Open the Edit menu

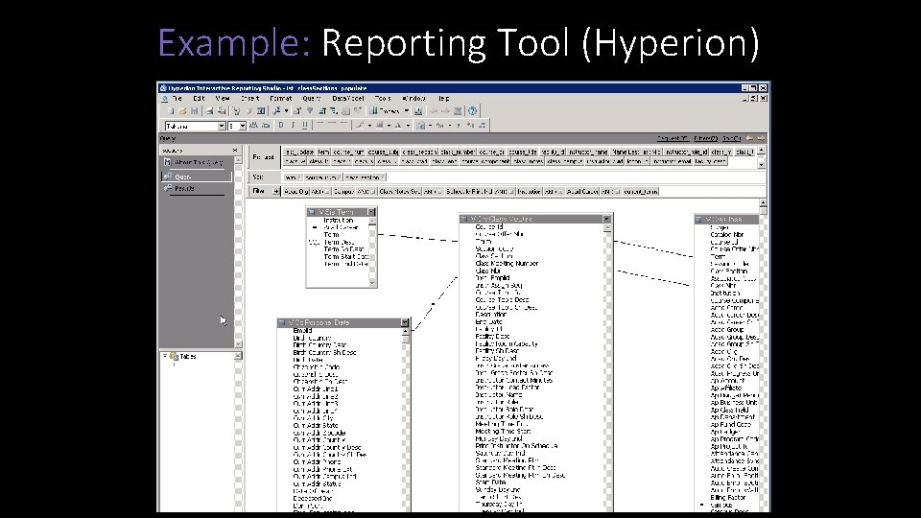point(200,98)
